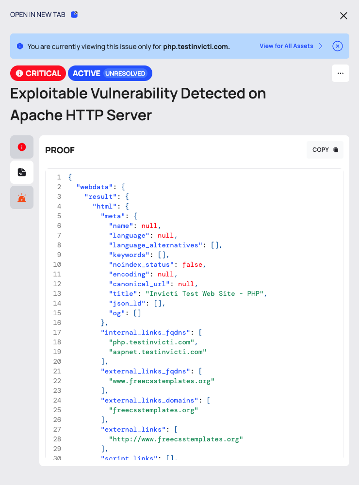Select the red info details tab icon
Image resolution: width=359 pixels, height=485 pixels.
pos(22,147)
